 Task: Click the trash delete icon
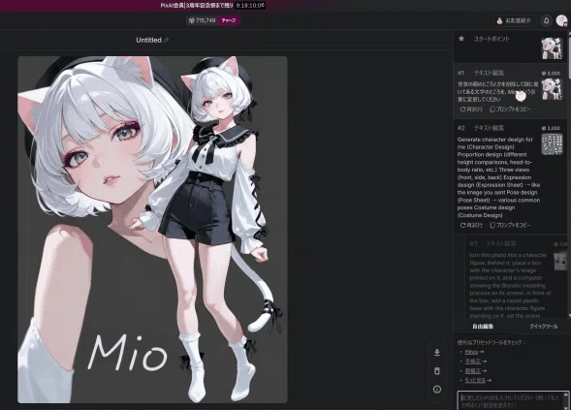click(x=437, y=370)
